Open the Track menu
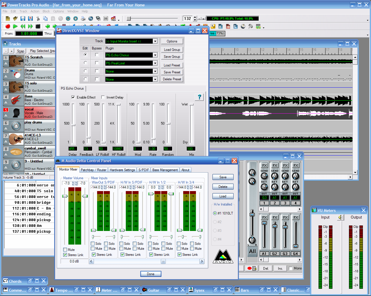371x296 pixels. [23, 11]
